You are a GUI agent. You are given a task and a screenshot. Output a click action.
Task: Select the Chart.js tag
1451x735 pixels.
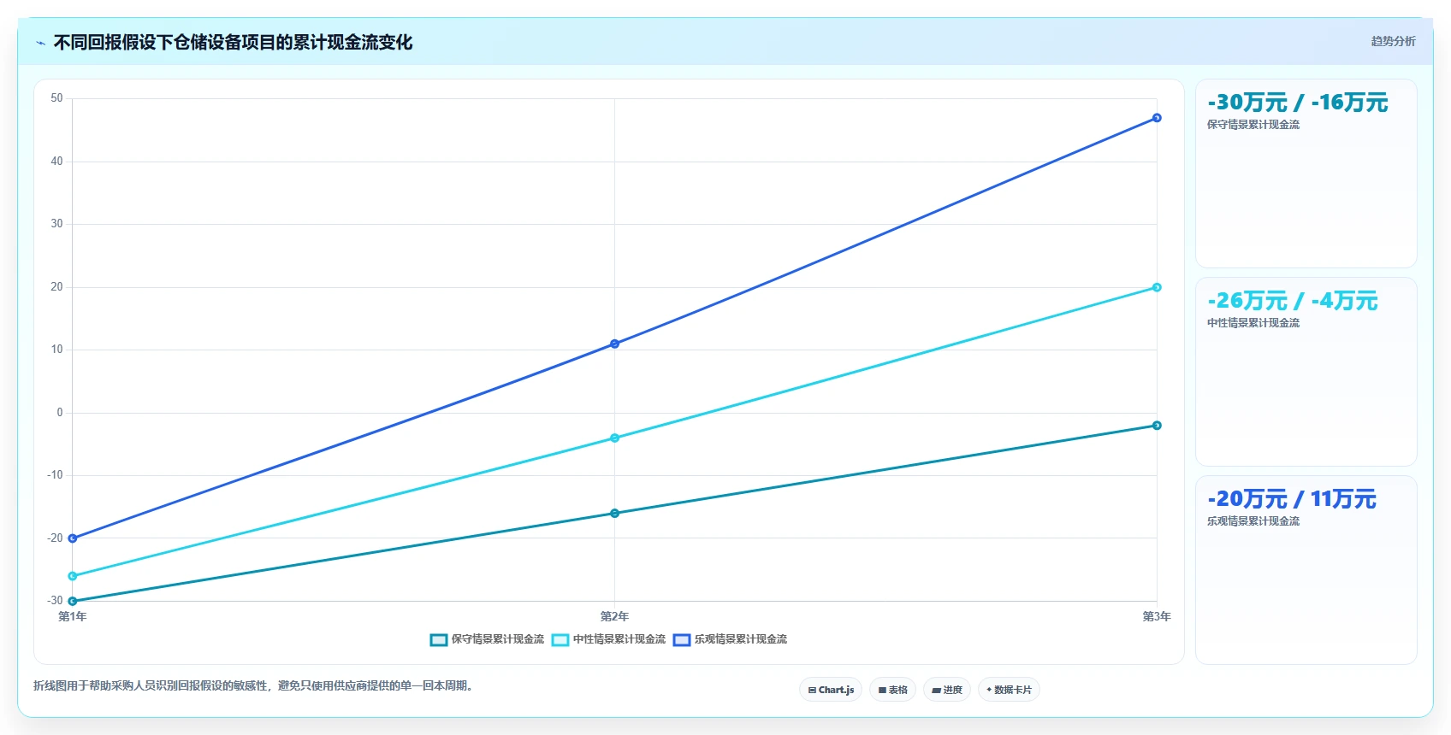[x=831, y=690]
